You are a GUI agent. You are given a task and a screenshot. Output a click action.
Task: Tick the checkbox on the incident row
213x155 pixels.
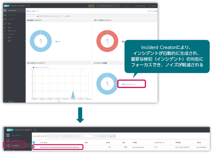coord(34,146)
